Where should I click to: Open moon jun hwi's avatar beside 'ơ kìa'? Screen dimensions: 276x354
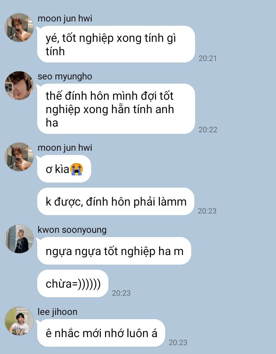(x=19, y=156)
